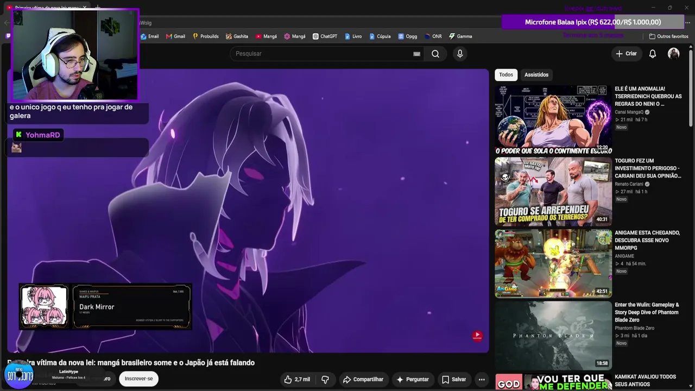
Task: Open the ChatGPT bookmark
Action: [x=325, y=36]
